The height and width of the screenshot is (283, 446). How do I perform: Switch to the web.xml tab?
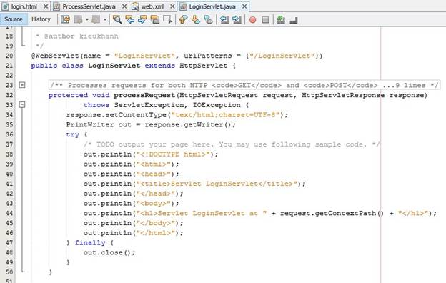coord(152,6)
